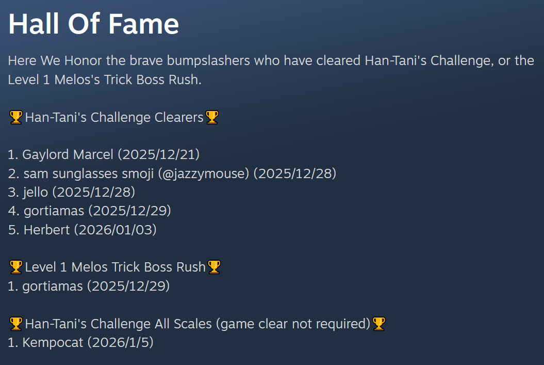Select the trophy after Level 1 Melos Trick Boss Rush
Screen dimensions: 544x365
[213, 267]
